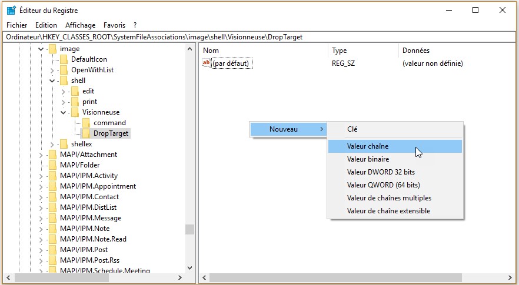The width and height of the screenshot is (519, 285).
Task: Expand the shellex key node
Action: (52, 144)
